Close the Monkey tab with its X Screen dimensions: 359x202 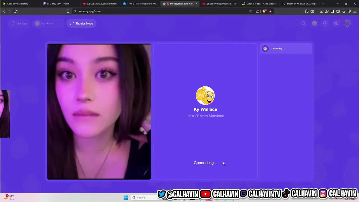pyautogui.click(x=196, y=4)
